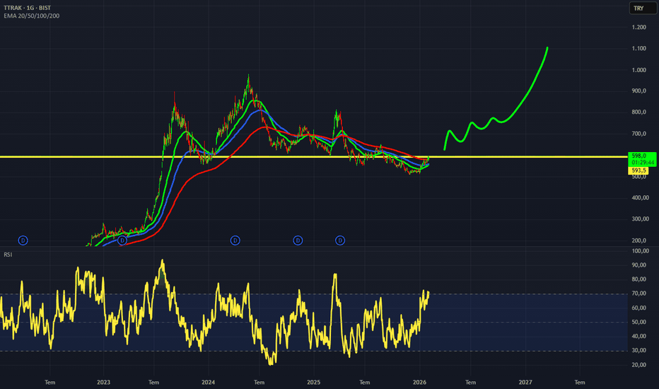
Task: Click the Tem label between 2026 and 2027
Action: point(471,382)
